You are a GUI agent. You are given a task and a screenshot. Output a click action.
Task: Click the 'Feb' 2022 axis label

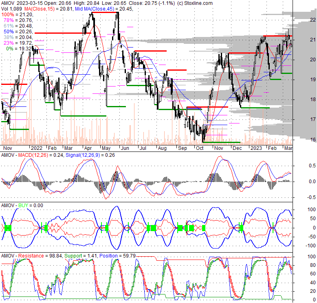[52, 148]
